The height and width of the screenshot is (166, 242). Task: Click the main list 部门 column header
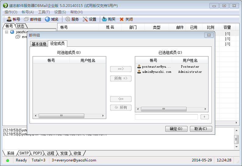tap(133, 27)
